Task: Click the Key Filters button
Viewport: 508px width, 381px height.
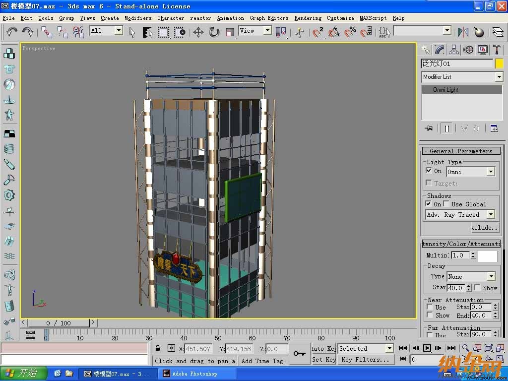Action: [366, 360]
